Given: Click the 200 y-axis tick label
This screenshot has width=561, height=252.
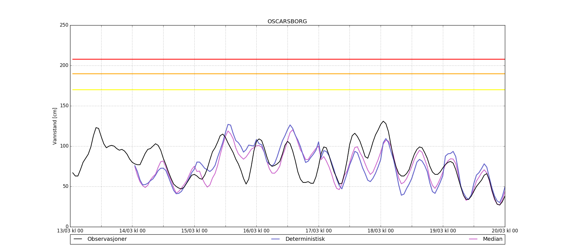Looking at the screenshot, I should (x=64, y=66).
